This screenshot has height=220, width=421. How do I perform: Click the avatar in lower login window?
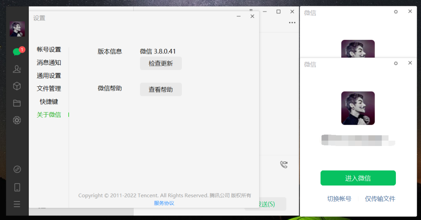(358, 108)
